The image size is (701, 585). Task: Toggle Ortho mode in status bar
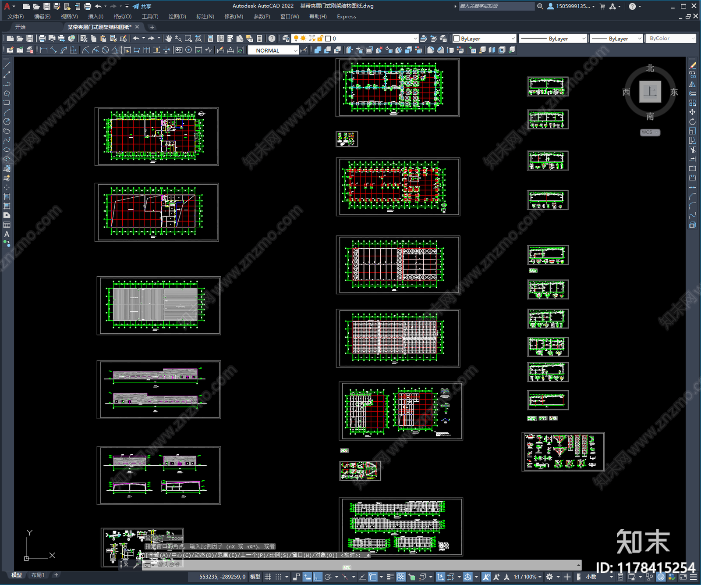318,577
